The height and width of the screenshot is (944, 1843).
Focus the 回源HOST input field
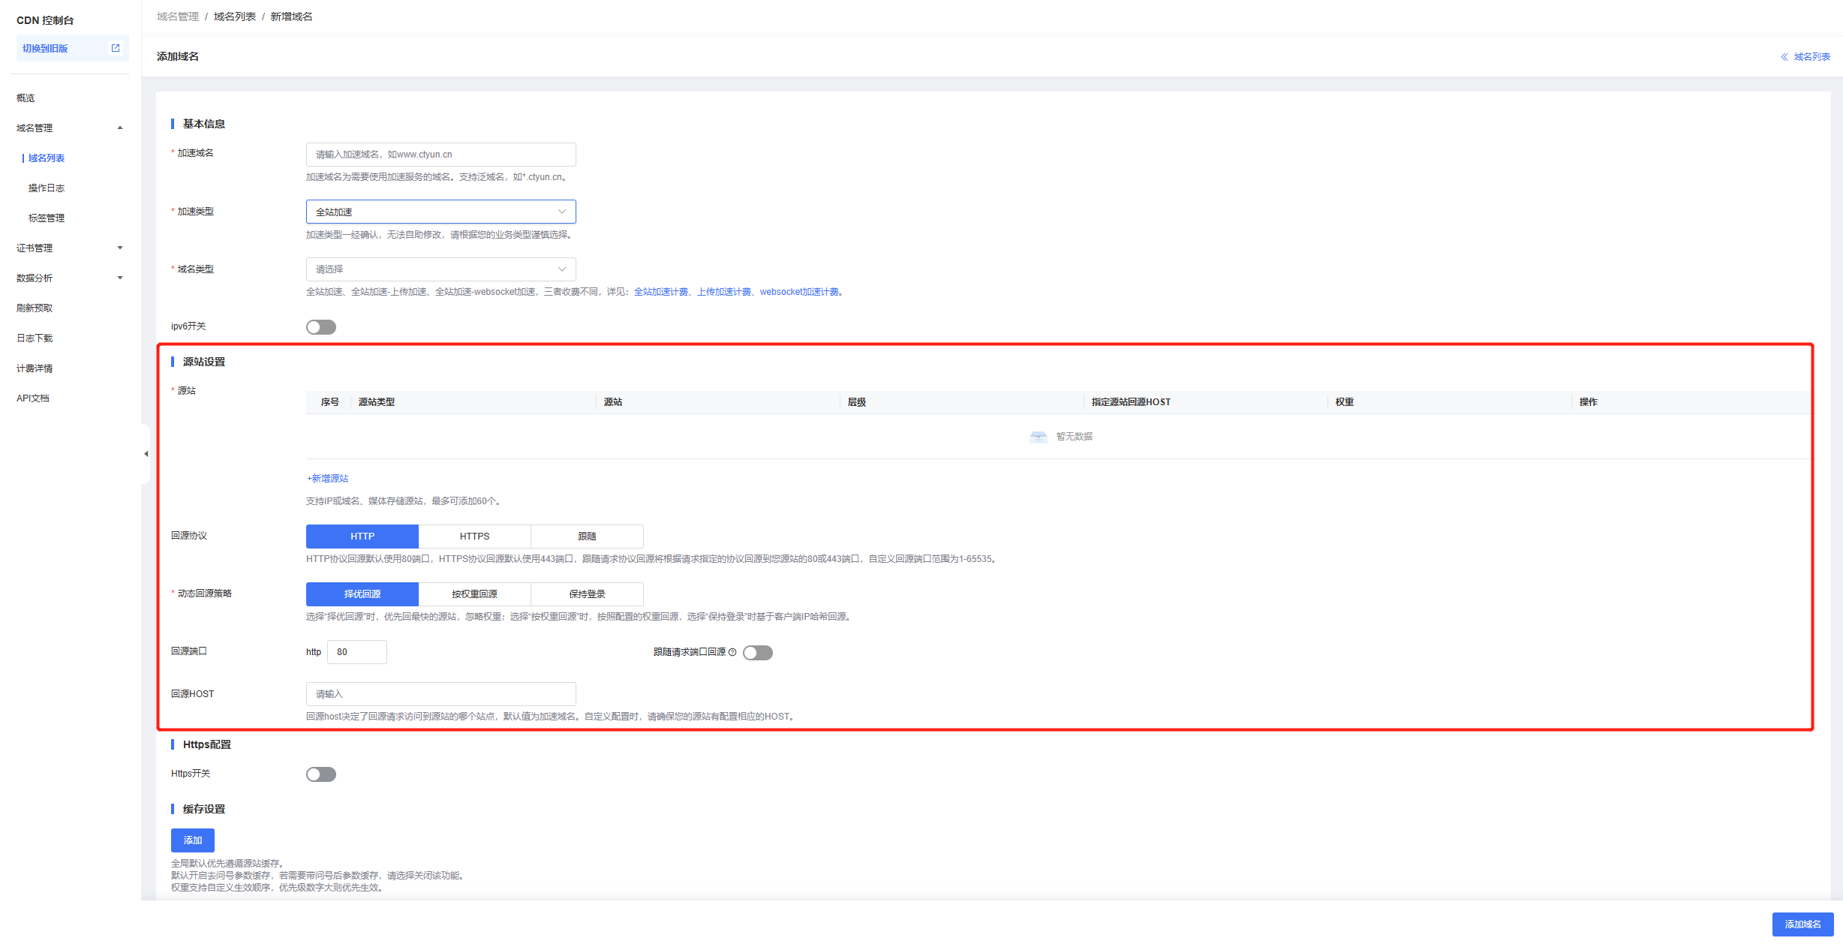(x=441, y=694)
